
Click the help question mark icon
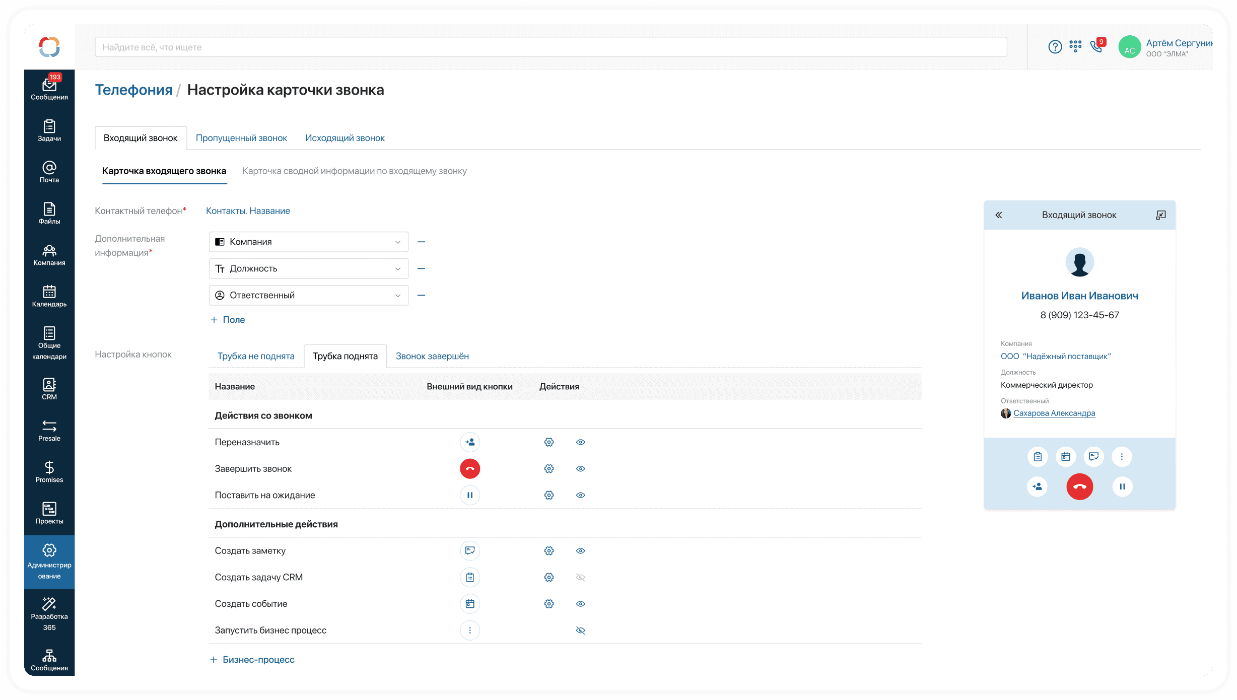pyautogui.click(x=1055, y=47)
